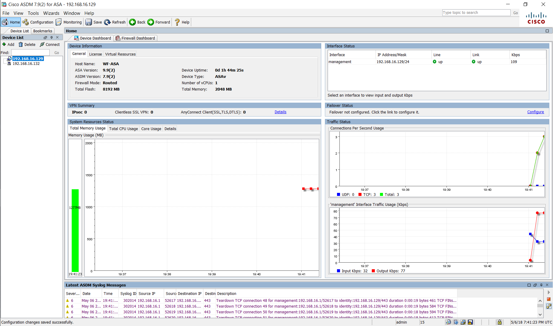Screen dimensions: 553x326
Task: Click the Delete trash can icon
Action: coord(21,44)
